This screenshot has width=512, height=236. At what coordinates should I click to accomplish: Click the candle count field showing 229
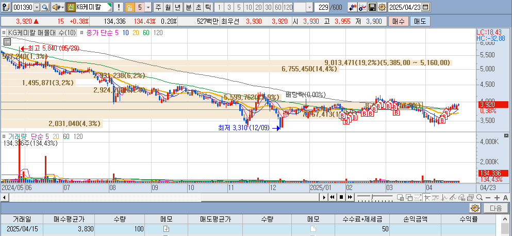(x=322, y=7)
